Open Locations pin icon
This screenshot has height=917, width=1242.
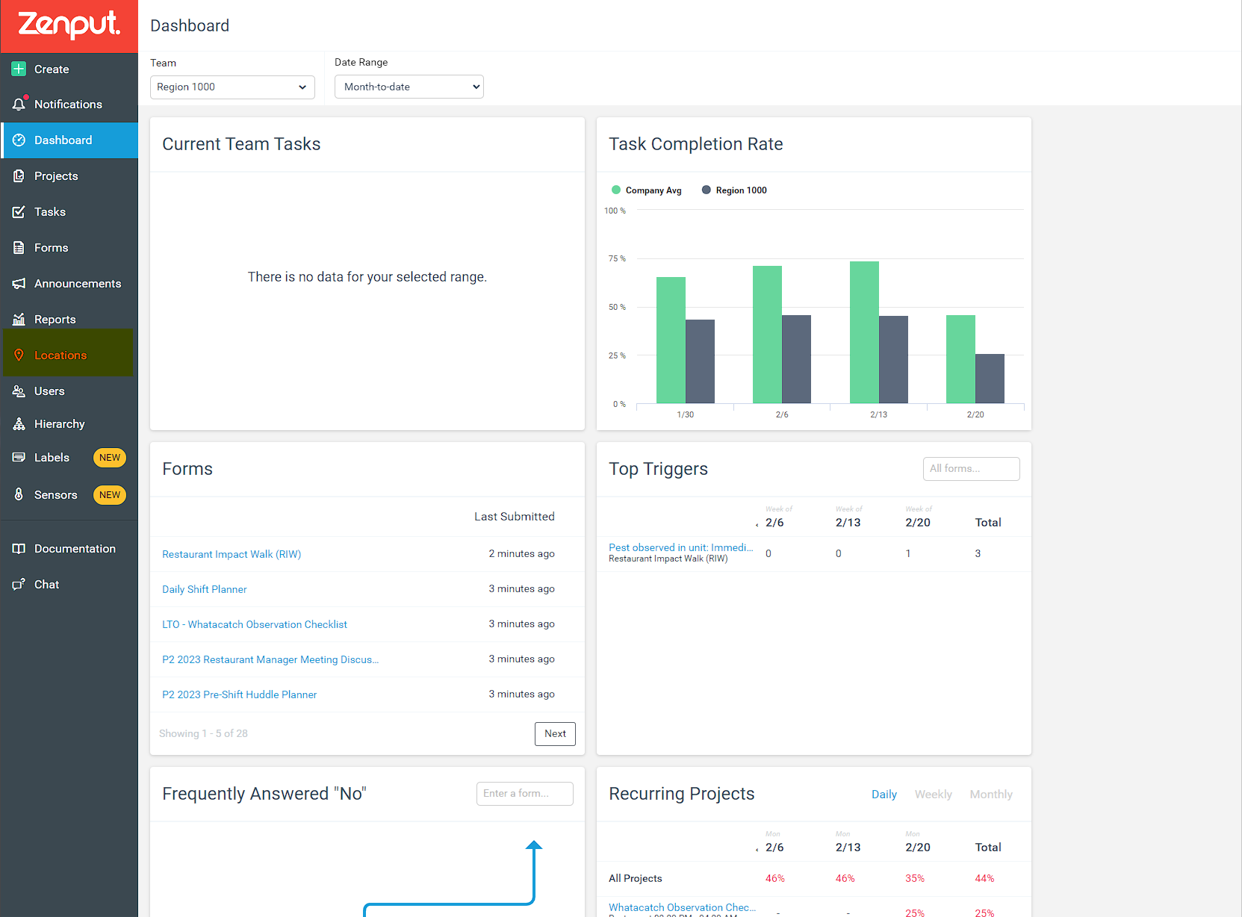coord(19,355)
